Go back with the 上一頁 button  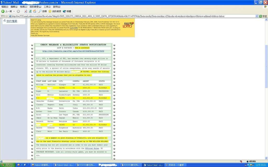pos(7,11)
